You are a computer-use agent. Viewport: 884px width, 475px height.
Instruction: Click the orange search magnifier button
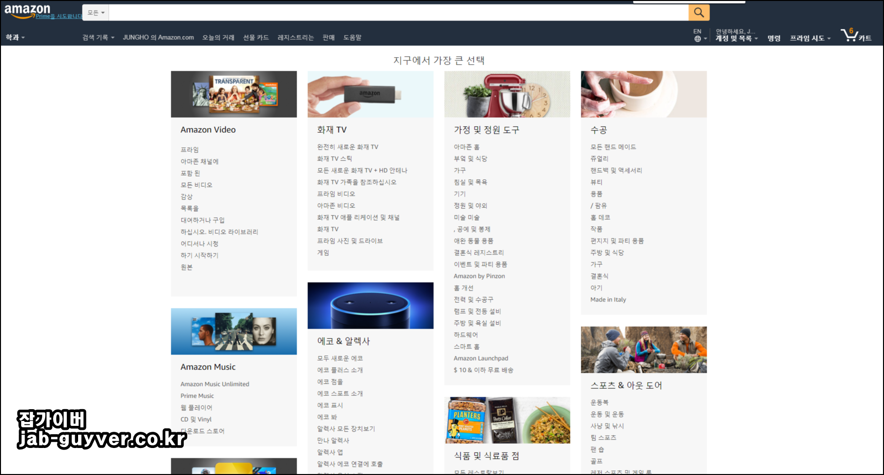click(699, 12)
